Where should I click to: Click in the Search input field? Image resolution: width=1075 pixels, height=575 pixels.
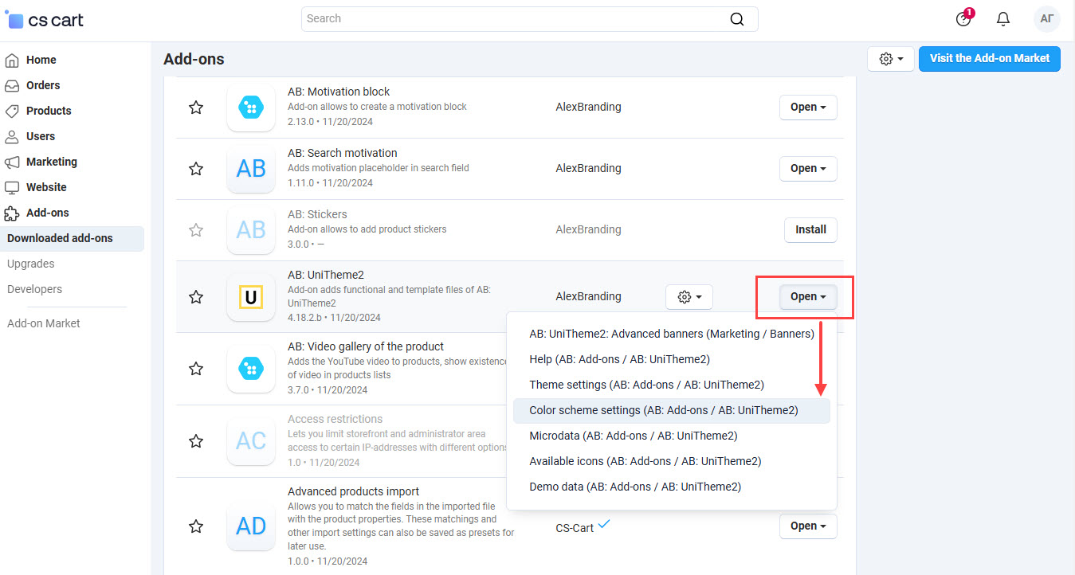click(x=514, y=19)
